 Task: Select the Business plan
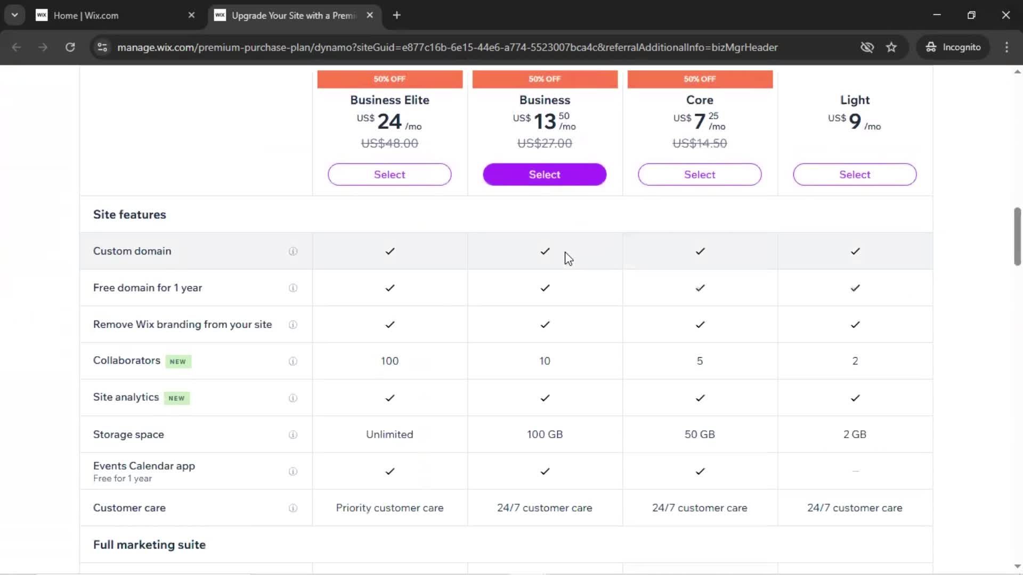pos(545,175)
